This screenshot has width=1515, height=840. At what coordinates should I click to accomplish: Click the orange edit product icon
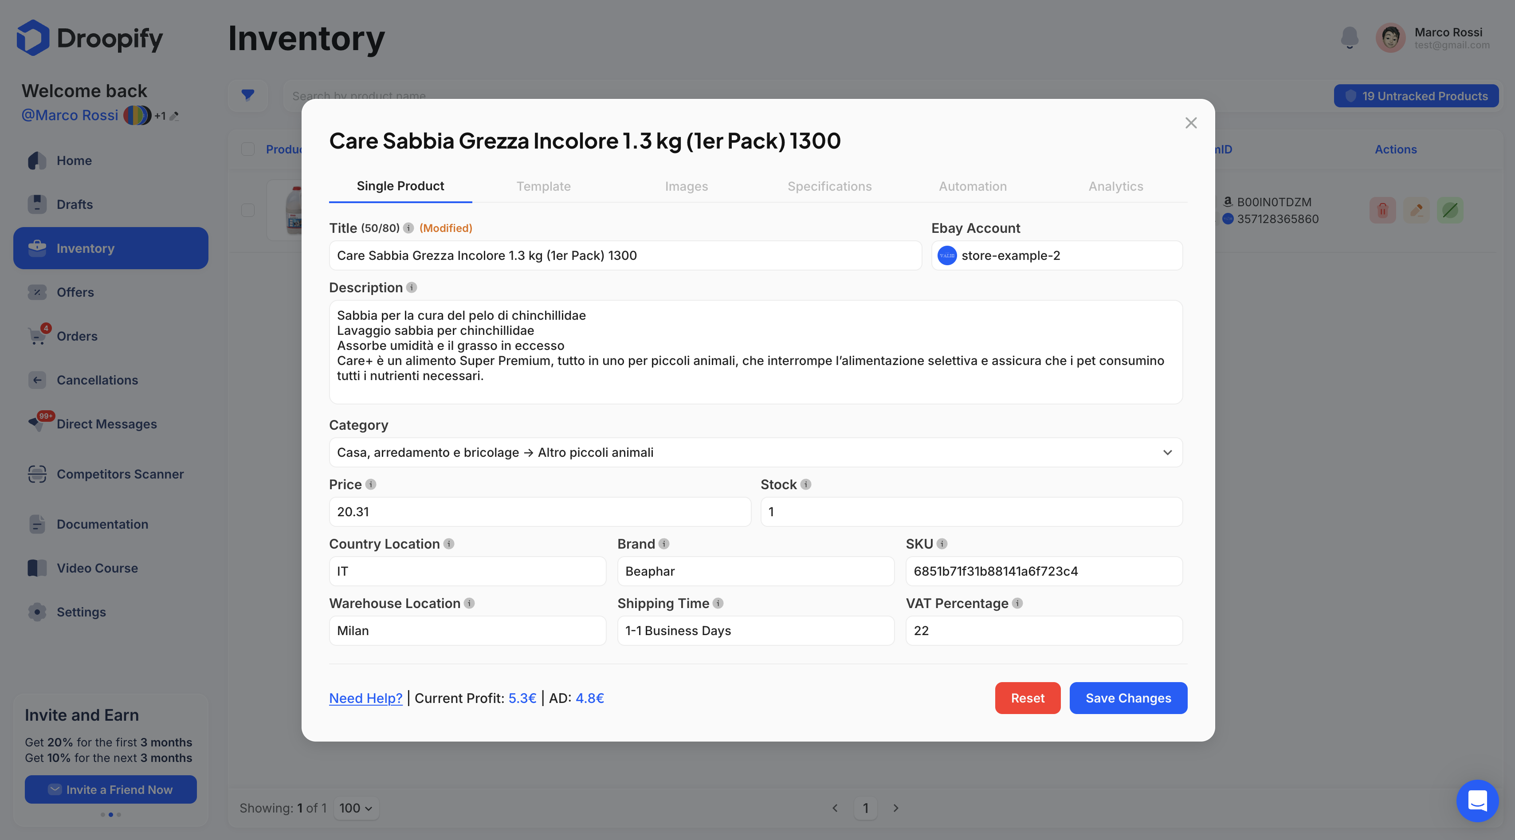1416,210
